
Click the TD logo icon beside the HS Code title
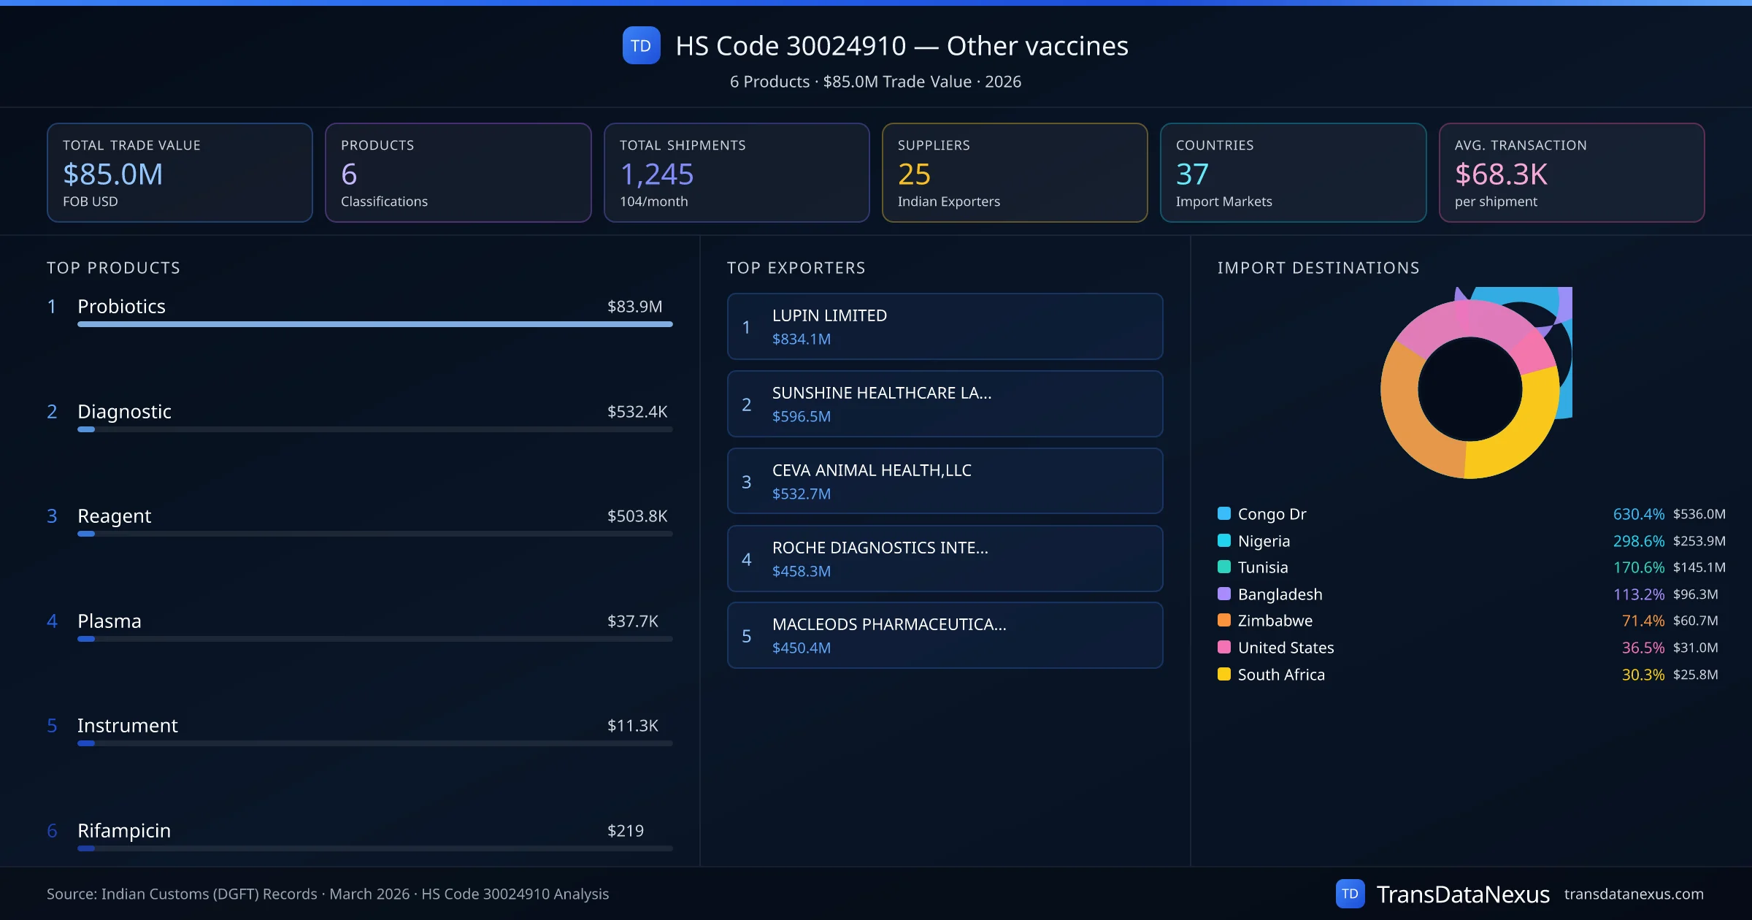pyautogui.click(x=641, y=45)
